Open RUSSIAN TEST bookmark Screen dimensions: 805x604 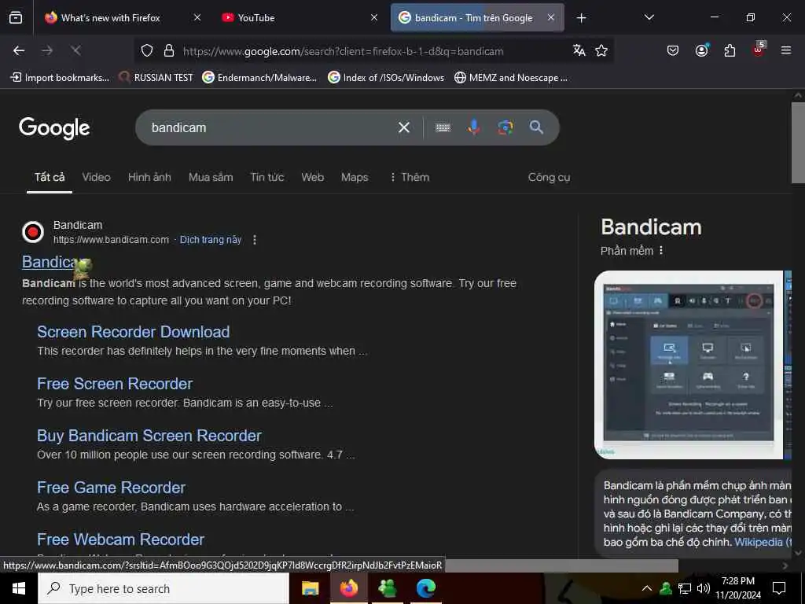tap(156, 78)
